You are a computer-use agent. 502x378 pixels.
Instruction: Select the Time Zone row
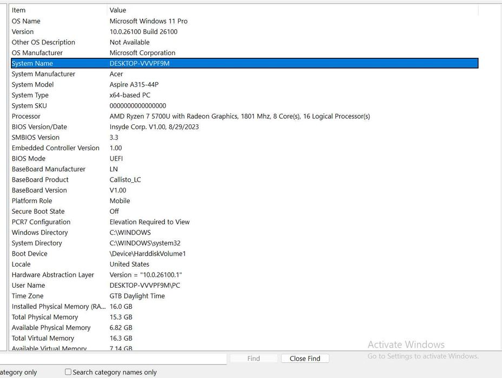pos(245,296)
